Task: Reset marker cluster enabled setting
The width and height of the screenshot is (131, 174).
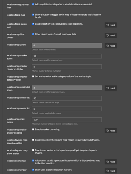Action: pyautogui.click(x=111, y=131)
